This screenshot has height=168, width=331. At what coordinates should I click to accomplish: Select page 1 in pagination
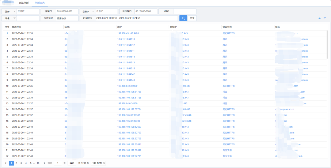coord(11,163)
